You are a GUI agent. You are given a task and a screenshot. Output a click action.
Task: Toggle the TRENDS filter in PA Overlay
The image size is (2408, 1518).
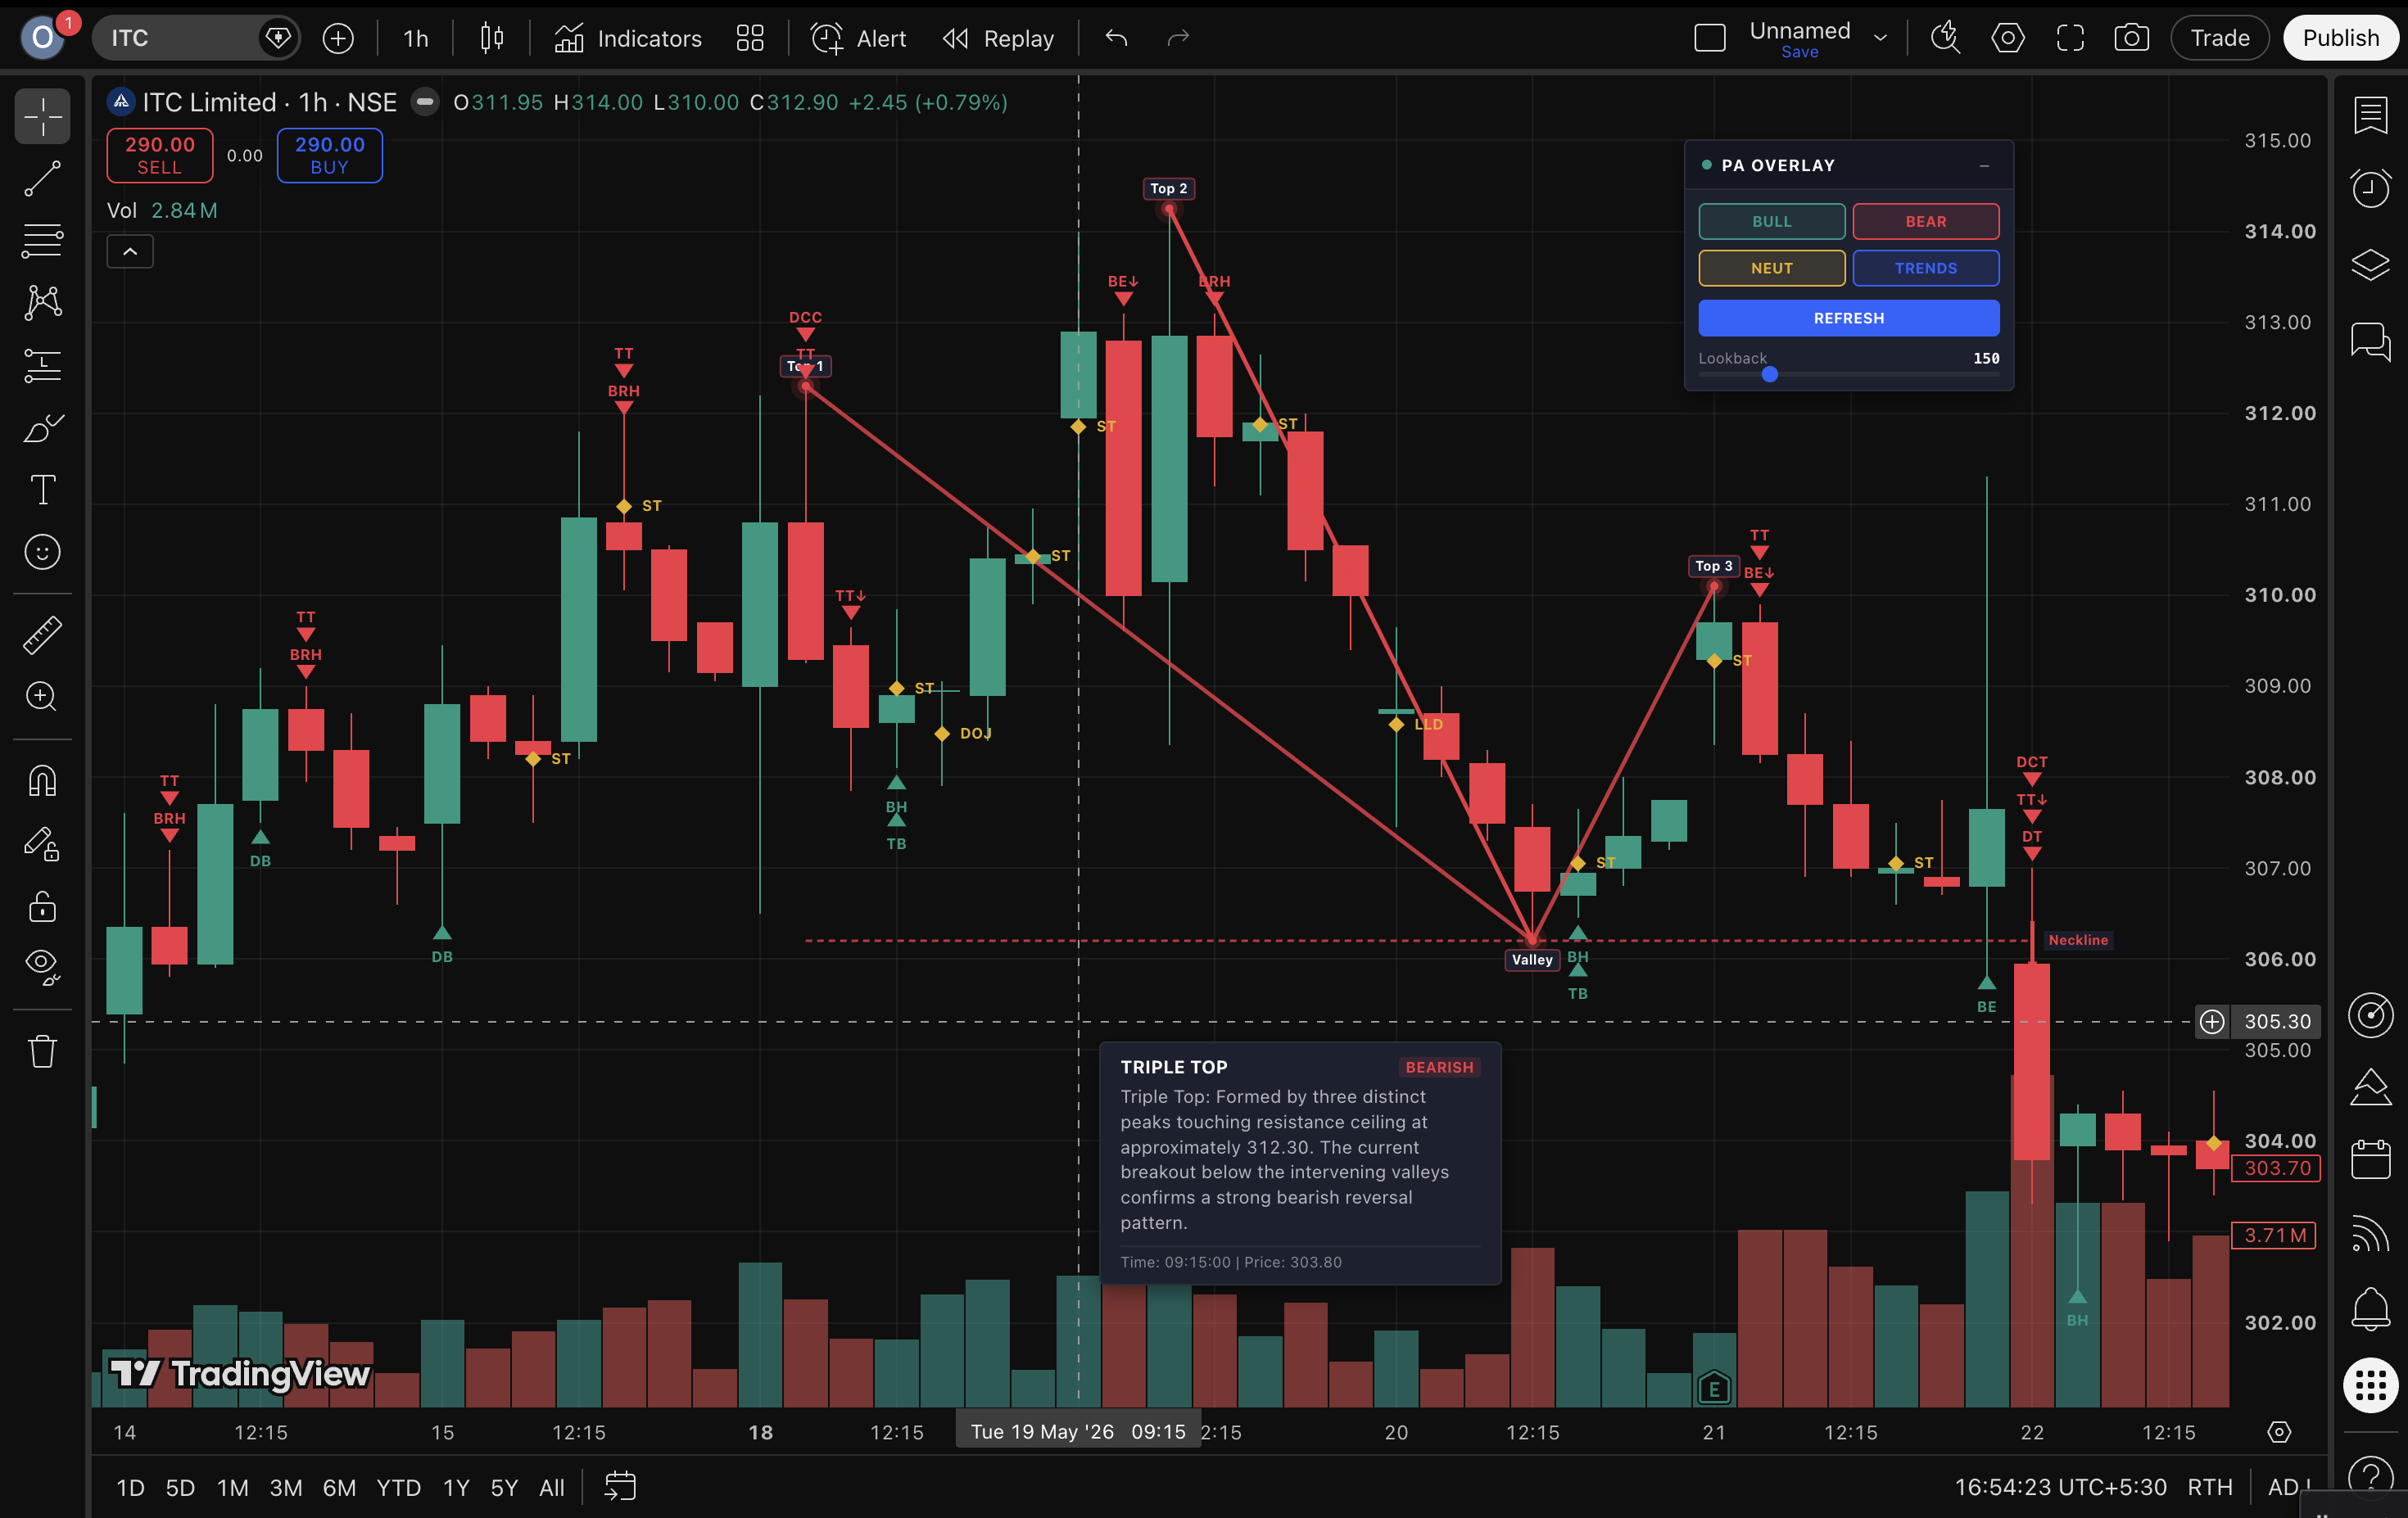(x=1925, y=268)
